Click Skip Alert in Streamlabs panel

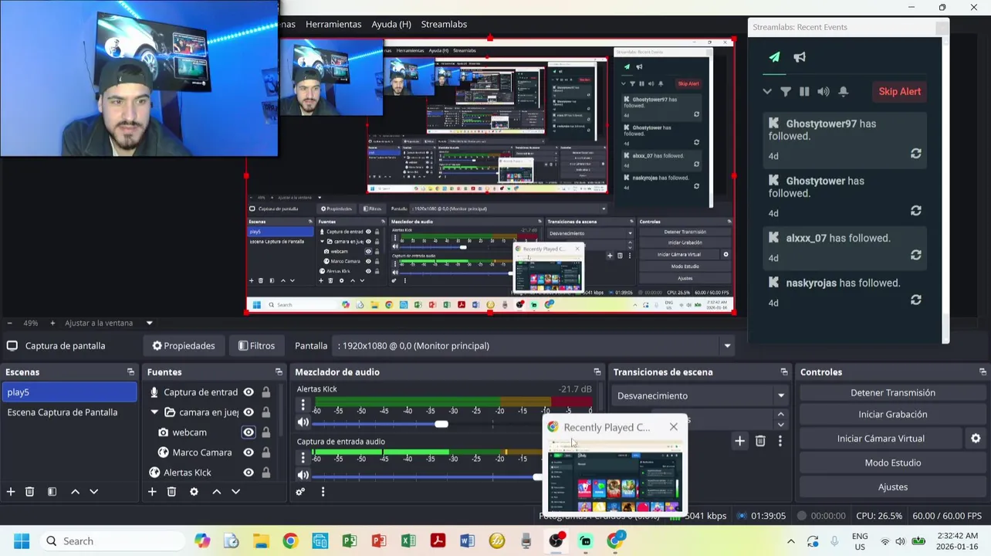click(900, 91)
